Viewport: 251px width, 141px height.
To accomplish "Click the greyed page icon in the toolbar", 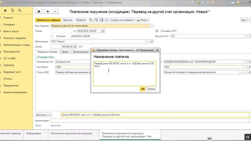I will (x=107, y=20).
